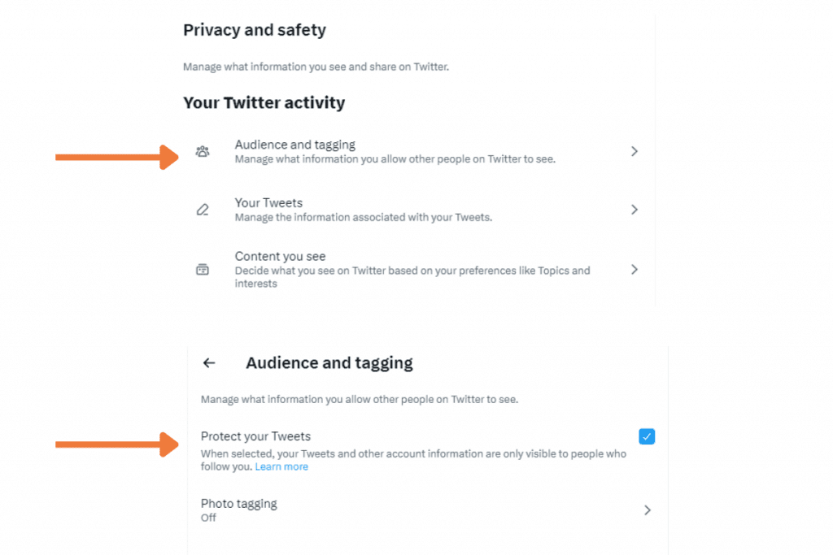Viewport: 833px width, 555px height.
Task: Click the orange arrow pointing at Audience and tagging
Action: coord(117,157)
